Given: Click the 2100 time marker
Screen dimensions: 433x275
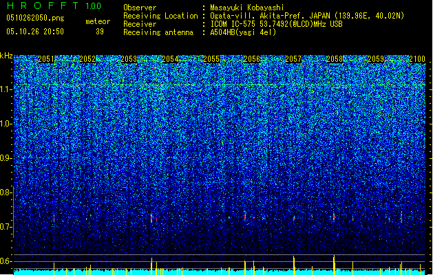Looking at the screenshot, I should 417,59.
